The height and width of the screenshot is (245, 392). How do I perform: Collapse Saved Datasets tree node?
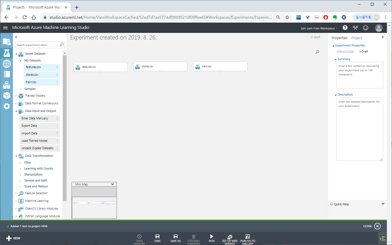16,54
